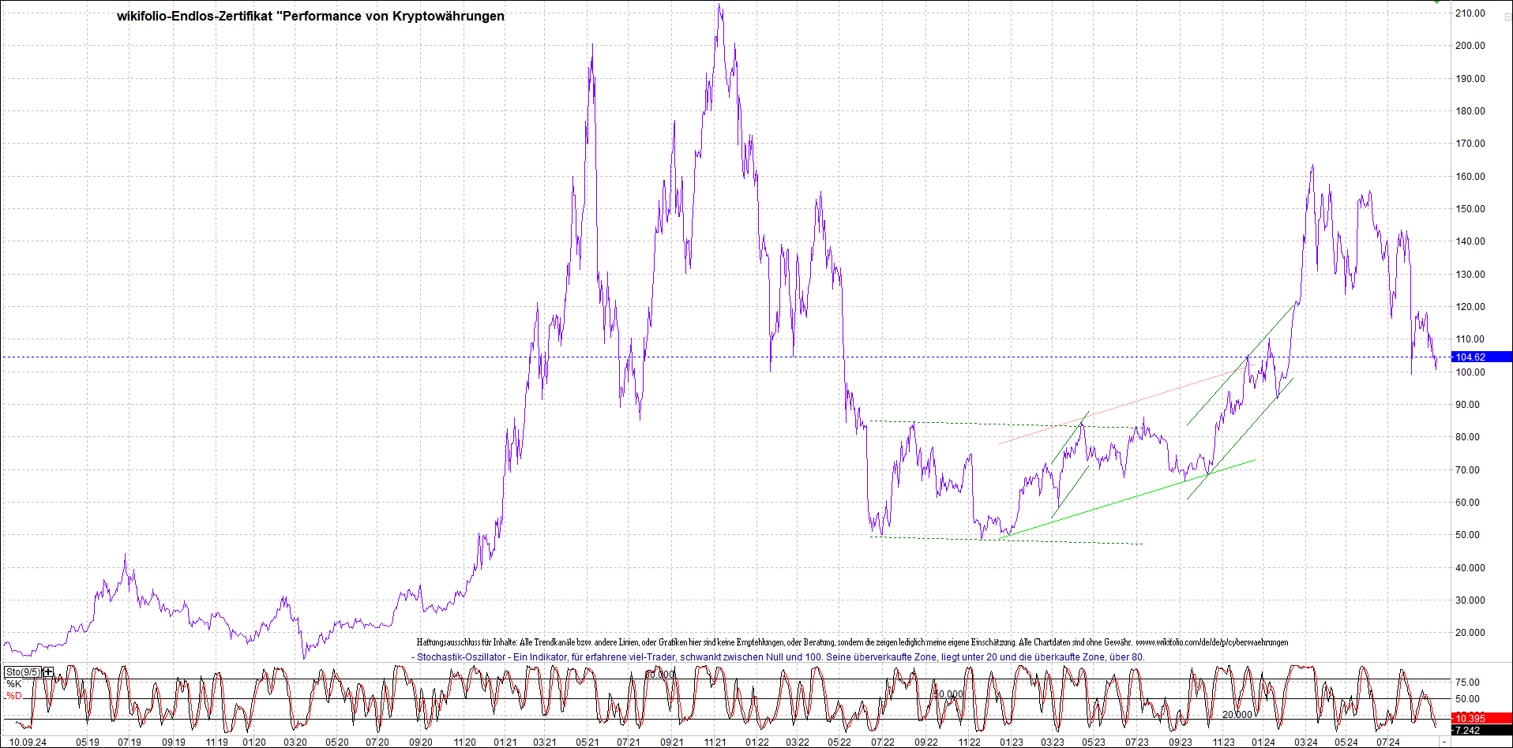The height and width of the screenshot is (748, 1513).
Task: Click the 140.00 price axis label
Action: coord(1470,241)
